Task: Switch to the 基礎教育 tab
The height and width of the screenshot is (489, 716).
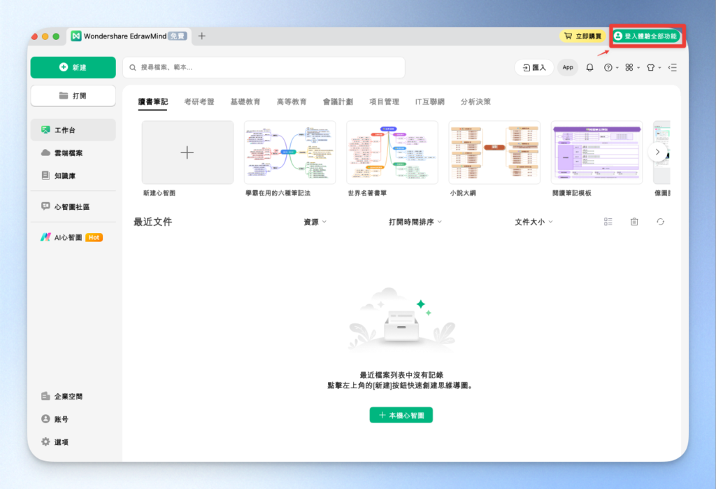Action: coord(245,101)
